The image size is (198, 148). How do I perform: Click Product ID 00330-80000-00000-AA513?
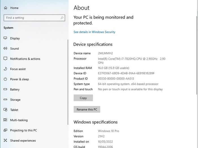116,79
